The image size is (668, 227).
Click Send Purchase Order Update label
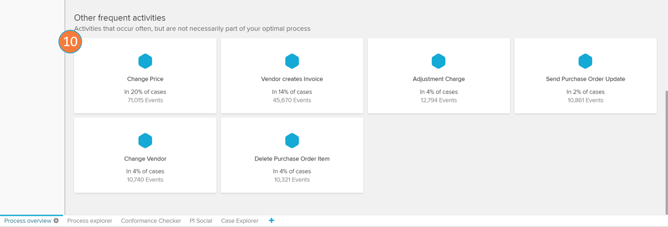click(585, 79)
